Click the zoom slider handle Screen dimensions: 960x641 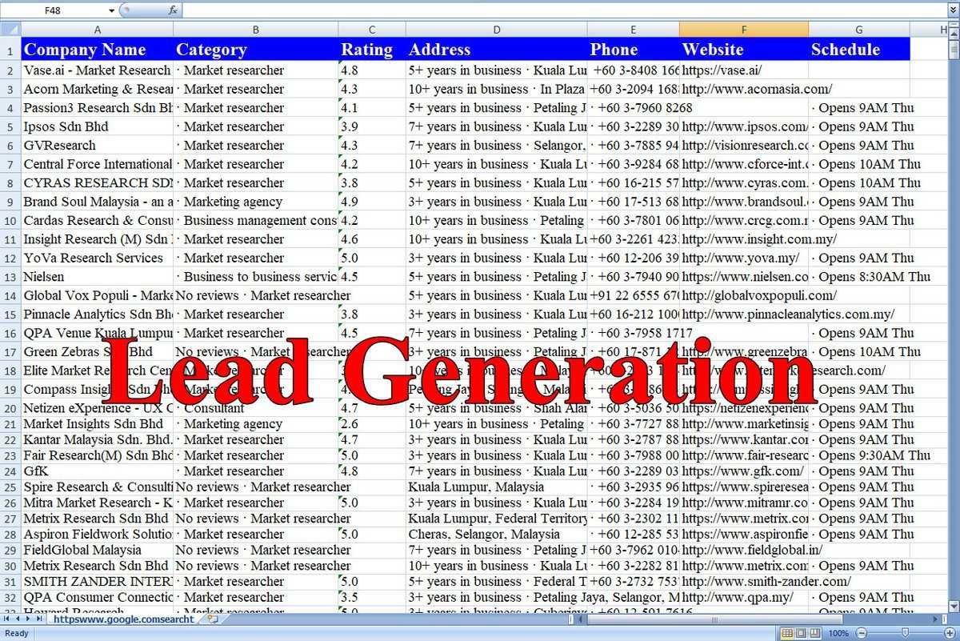point(905,632)
